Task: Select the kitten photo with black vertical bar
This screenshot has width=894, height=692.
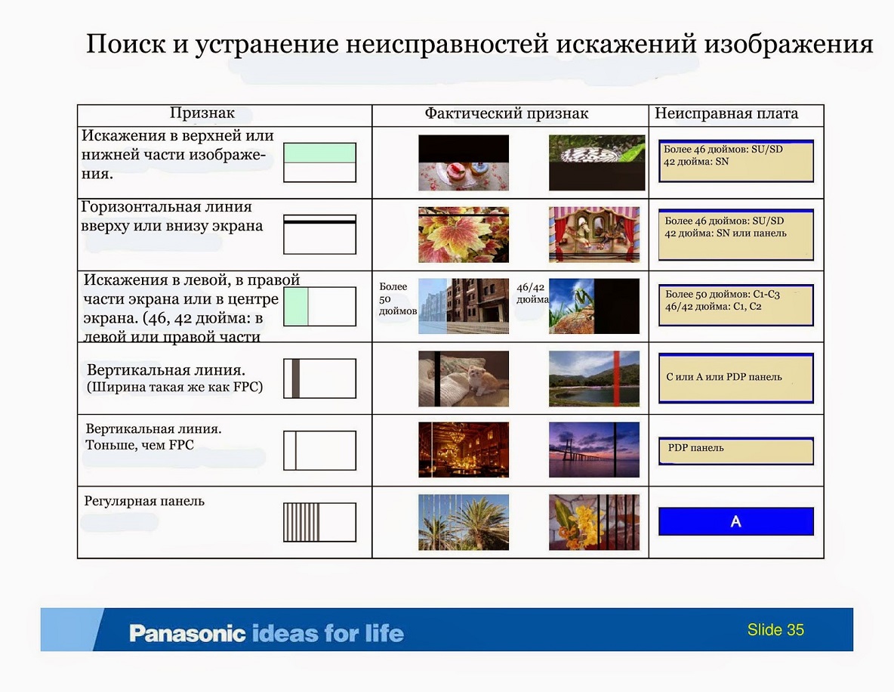Action: (x=464, y=378)
